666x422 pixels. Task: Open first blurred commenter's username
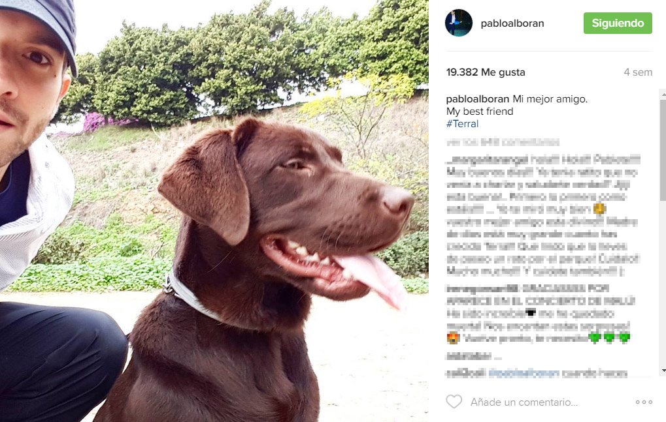(x=487, y=159)
